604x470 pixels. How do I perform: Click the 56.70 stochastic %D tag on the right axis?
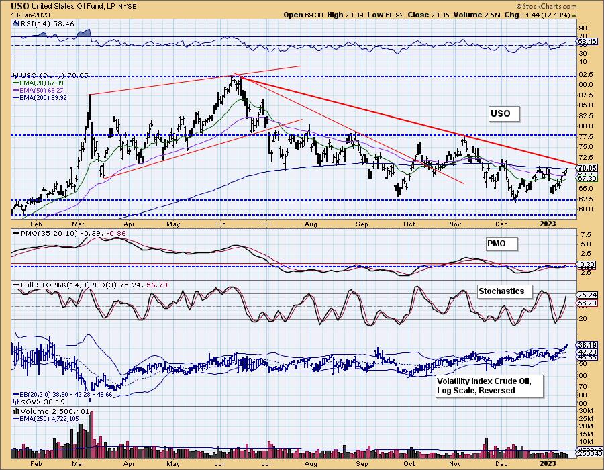[587, 303]
